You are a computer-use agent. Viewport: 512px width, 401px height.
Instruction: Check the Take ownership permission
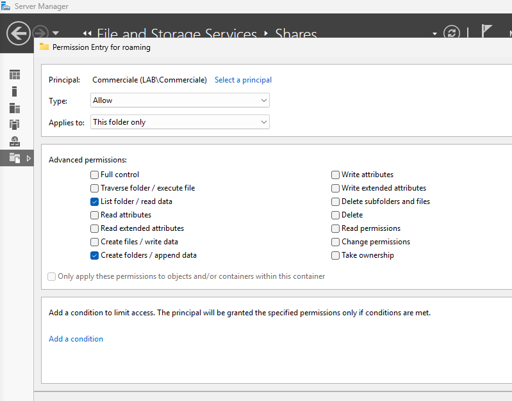pos(336,255)
